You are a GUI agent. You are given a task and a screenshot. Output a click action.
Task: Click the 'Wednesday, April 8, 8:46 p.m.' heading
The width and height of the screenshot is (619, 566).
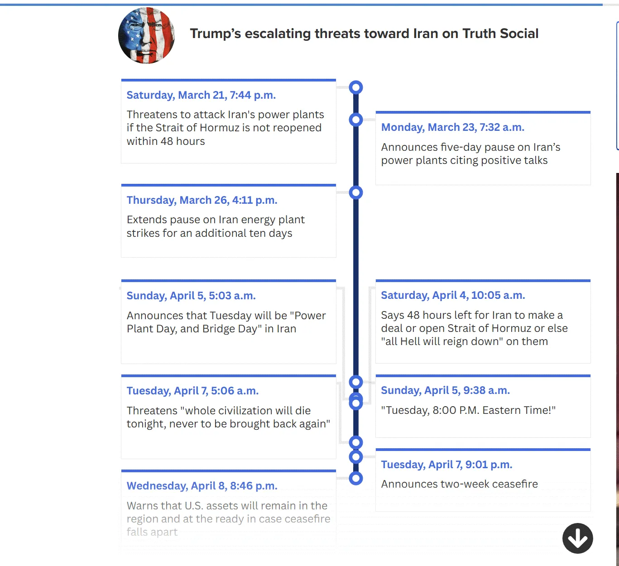[202, 486]
